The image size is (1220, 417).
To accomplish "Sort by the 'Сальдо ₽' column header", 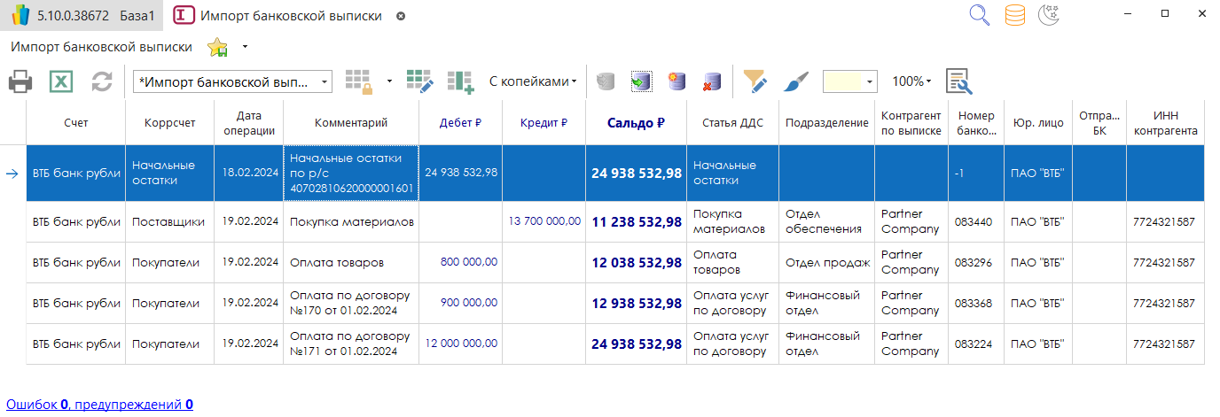I will [x=636, y=123].
